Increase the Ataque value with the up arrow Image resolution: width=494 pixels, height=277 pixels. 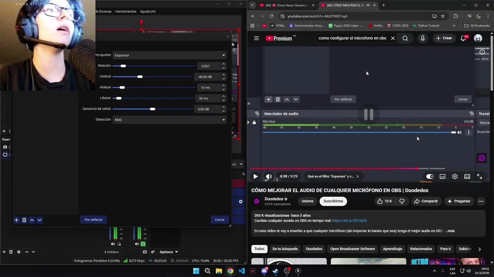click(x=223, y=85)
